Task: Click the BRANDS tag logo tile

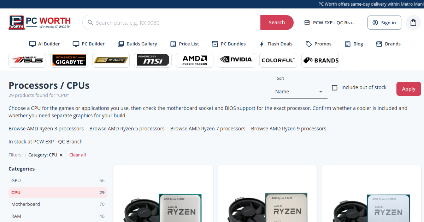Action: pos(320,60)
